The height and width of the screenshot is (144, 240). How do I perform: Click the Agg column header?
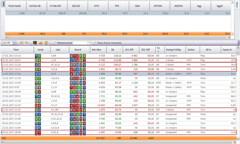(x=201, y=6)
